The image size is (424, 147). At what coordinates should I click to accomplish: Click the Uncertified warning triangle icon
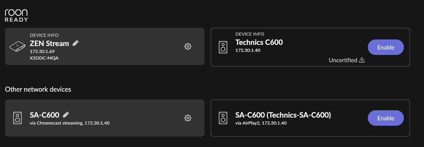click(x=362, y=60)
